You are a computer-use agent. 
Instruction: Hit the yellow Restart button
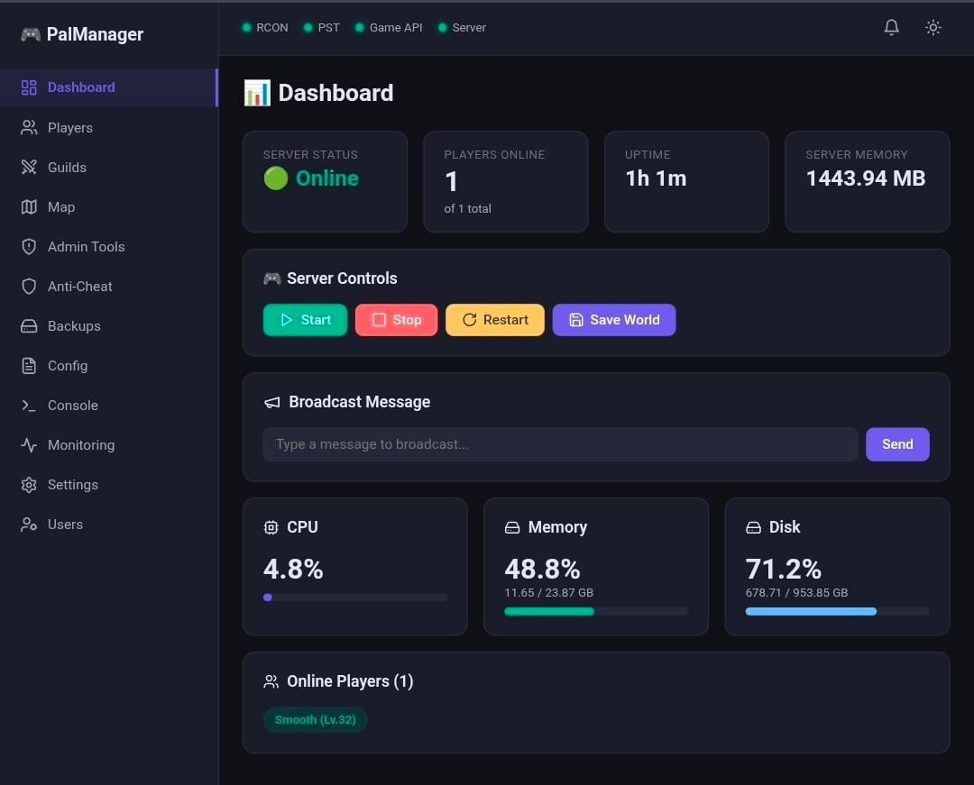(x=494, y=320)
